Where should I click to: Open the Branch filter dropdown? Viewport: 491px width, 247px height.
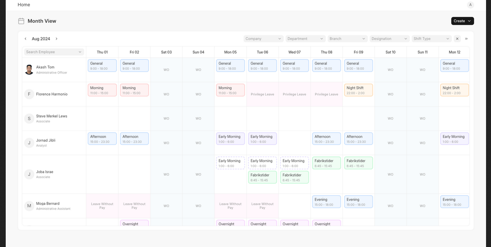pyautogui.click(x=347, y=39)
